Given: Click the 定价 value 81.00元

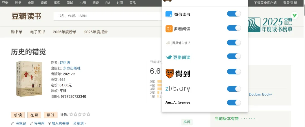Looking at the screenshot, I should [66, 85].
